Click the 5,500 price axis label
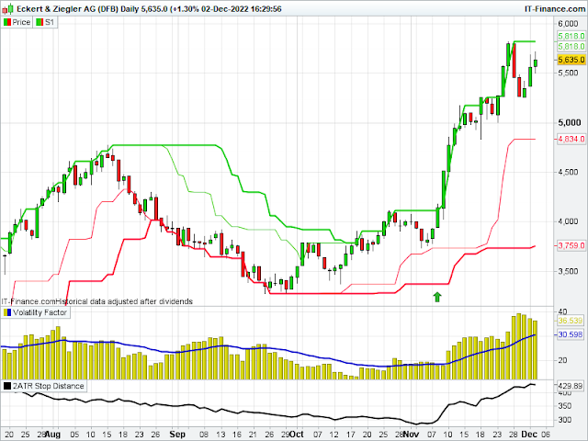 click(x=568, y=73)
